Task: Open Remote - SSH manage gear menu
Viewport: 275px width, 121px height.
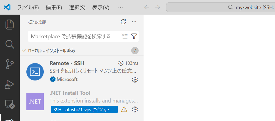Action: coord(135,80)
